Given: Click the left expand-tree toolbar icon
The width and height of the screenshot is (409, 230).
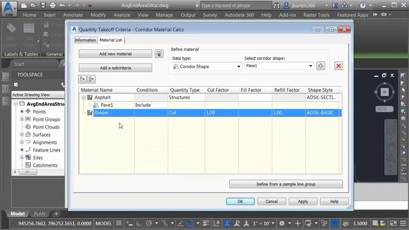Looking at the screenshot, I should pos(82,79).
